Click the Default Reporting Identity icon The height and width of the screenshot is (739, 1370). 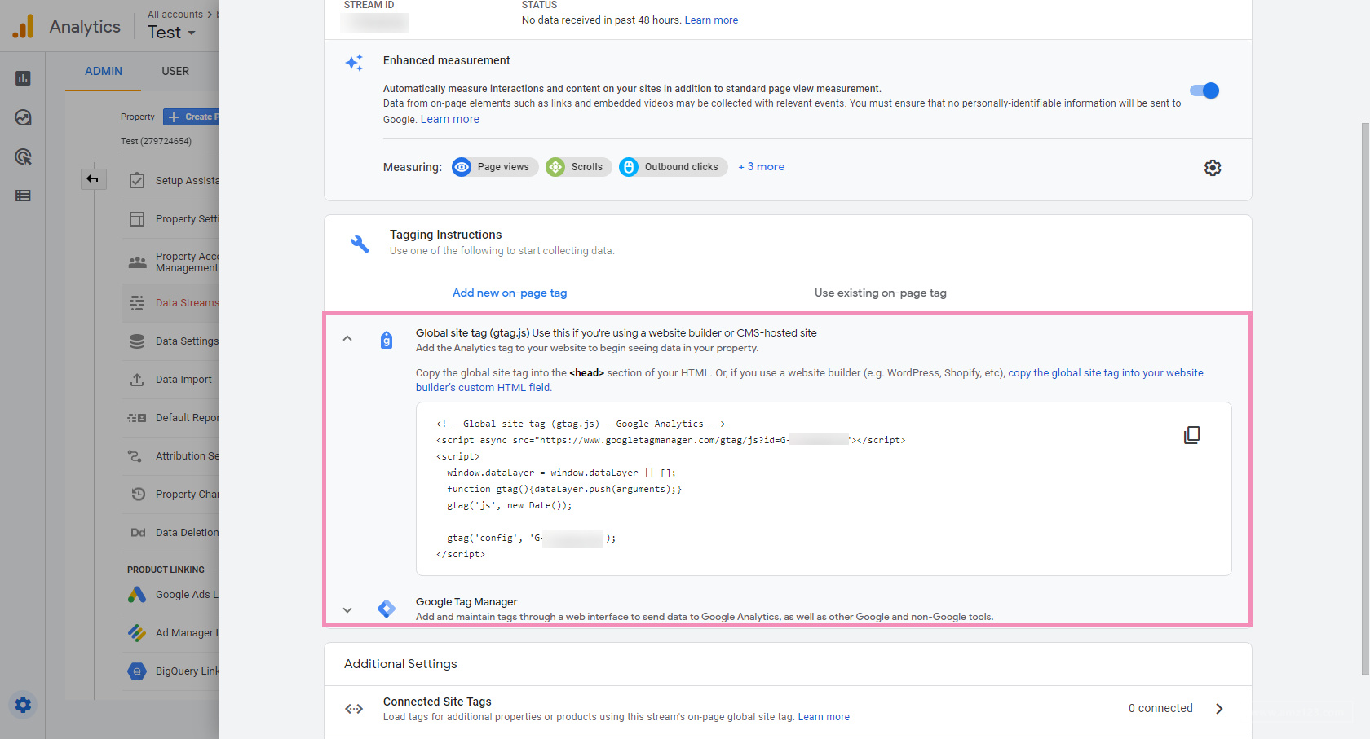click(137, 418)
